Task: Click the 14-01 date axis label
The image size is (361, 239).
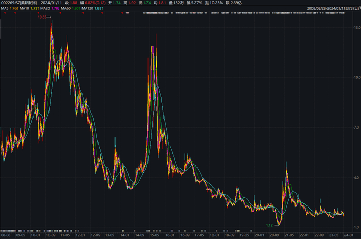Action: pyautogui.click(x=125, y=235)
